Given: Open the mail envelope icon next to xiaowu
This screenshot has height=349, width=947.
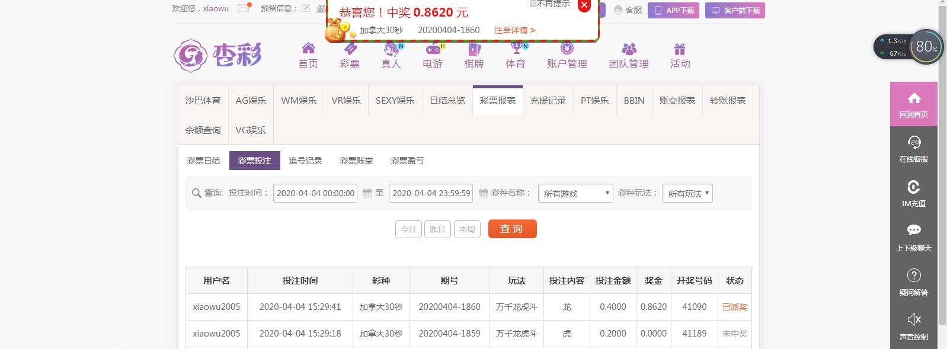Looking at the screenshot, I should (x=244, y=8).
